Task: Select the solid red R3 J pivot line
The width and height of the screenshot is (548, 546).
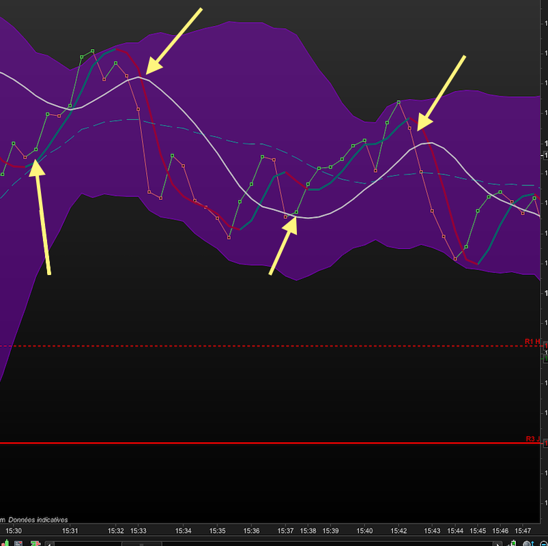Action: coord(270,443)
